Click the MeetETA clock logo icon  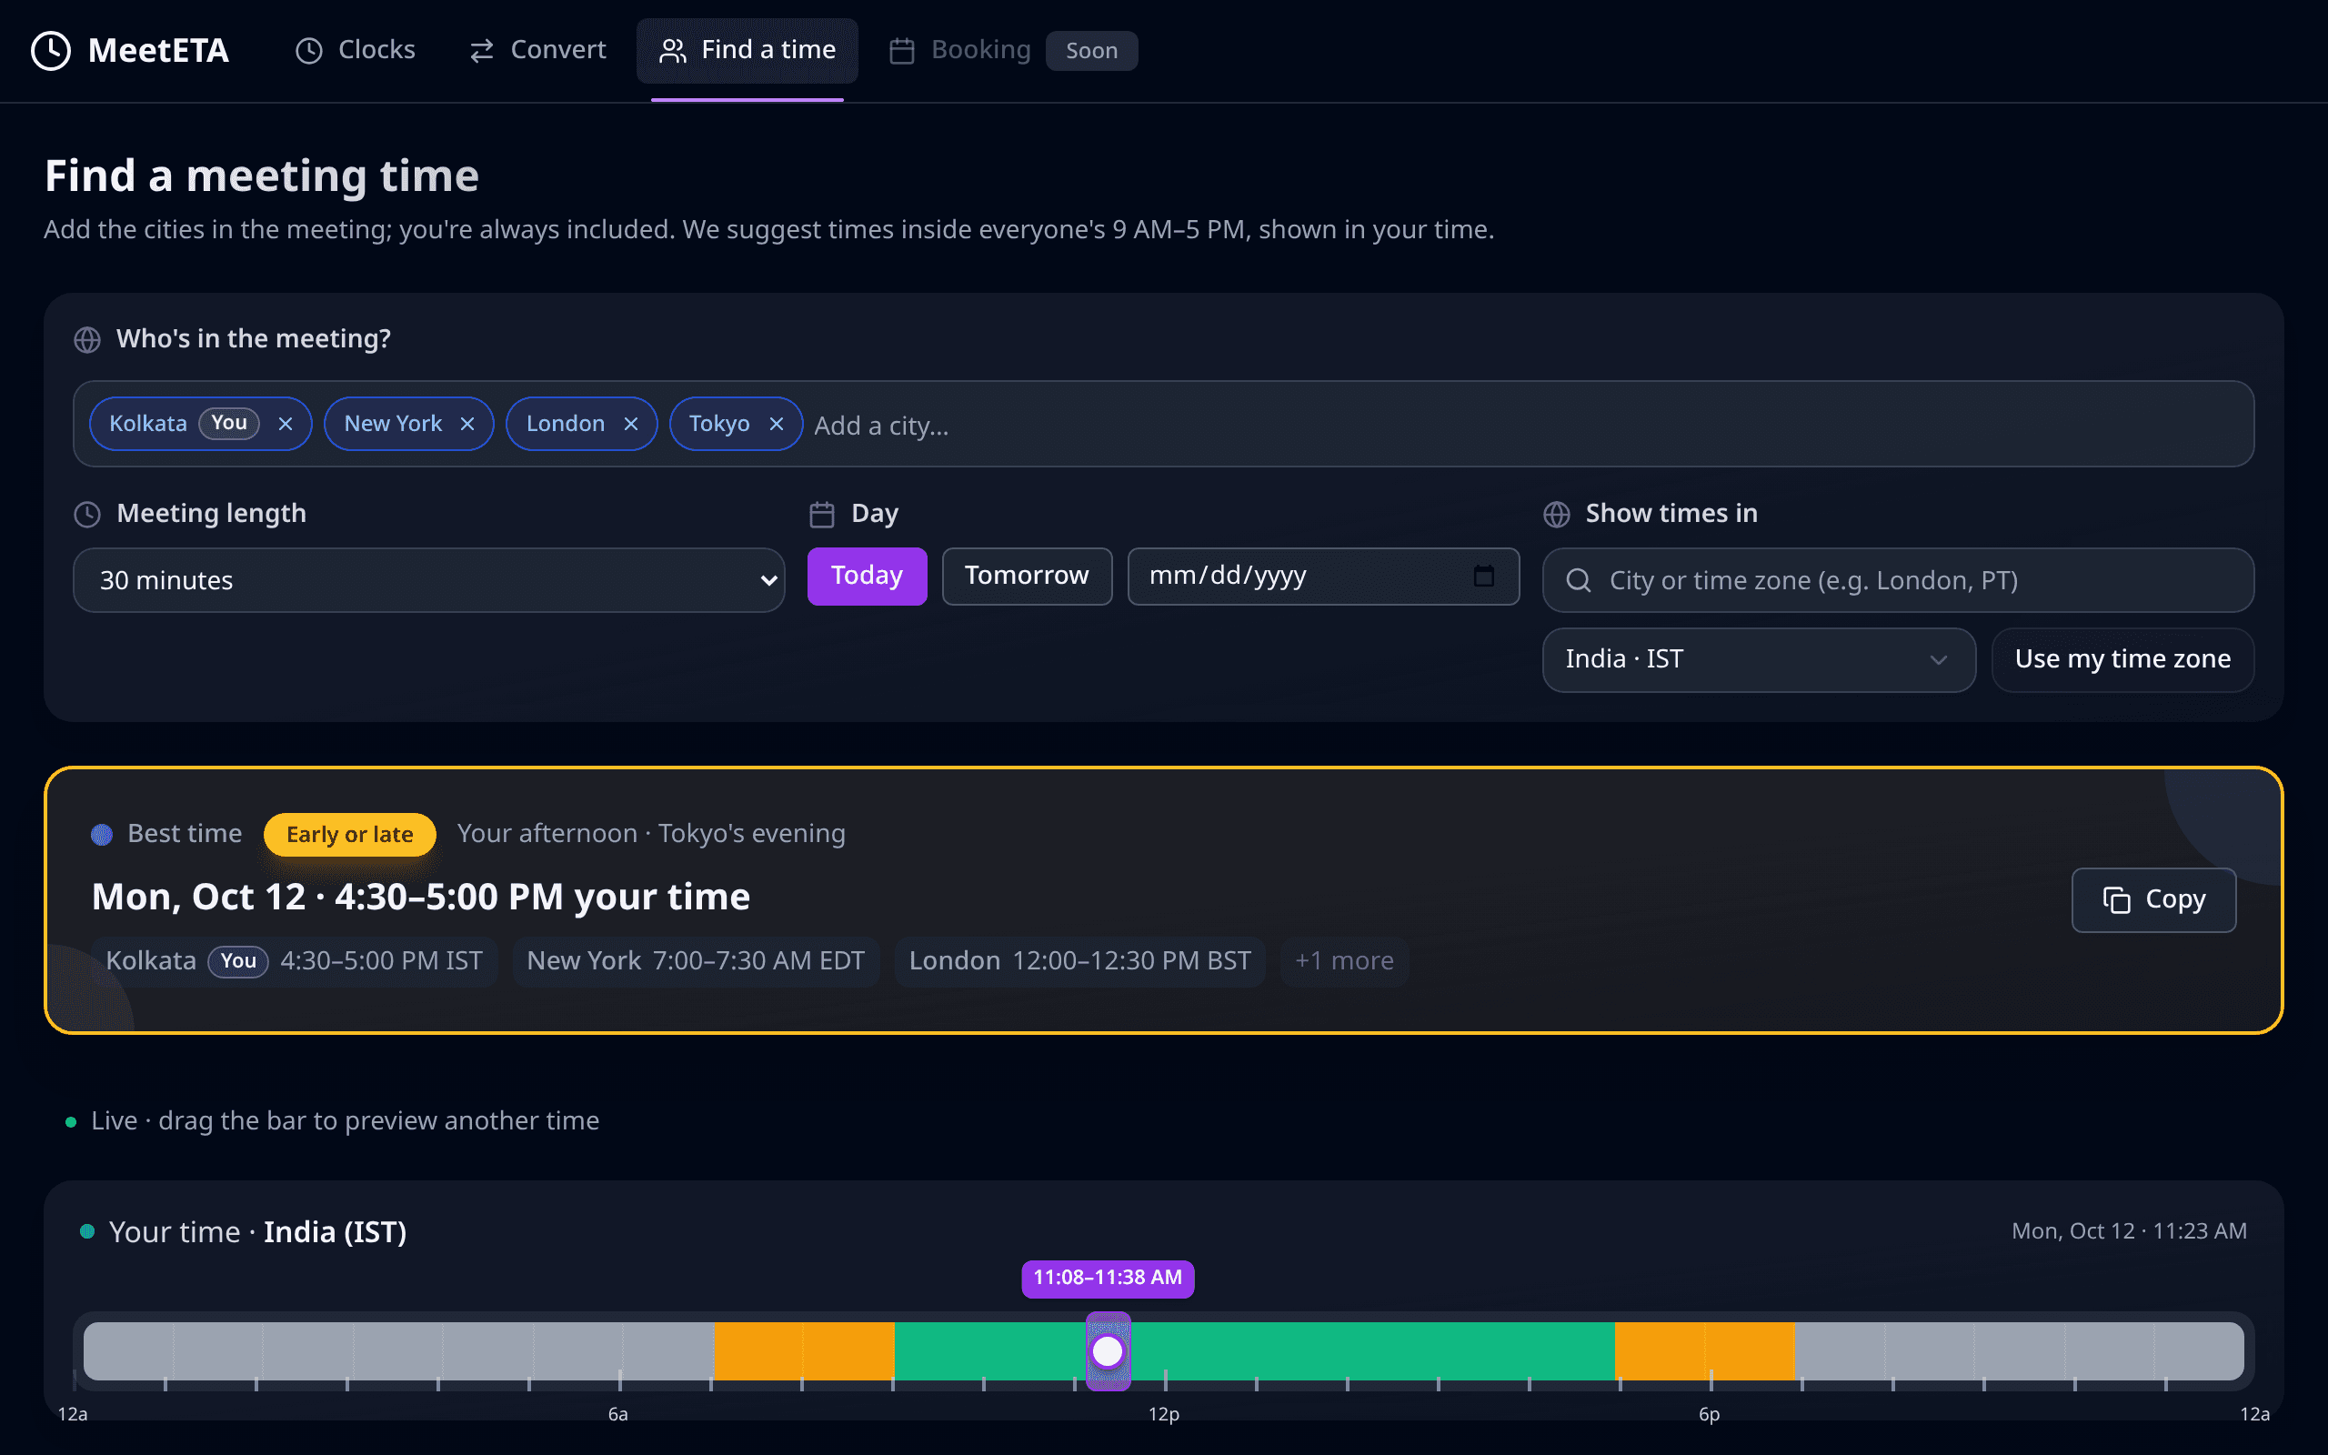tap(51, 50)
